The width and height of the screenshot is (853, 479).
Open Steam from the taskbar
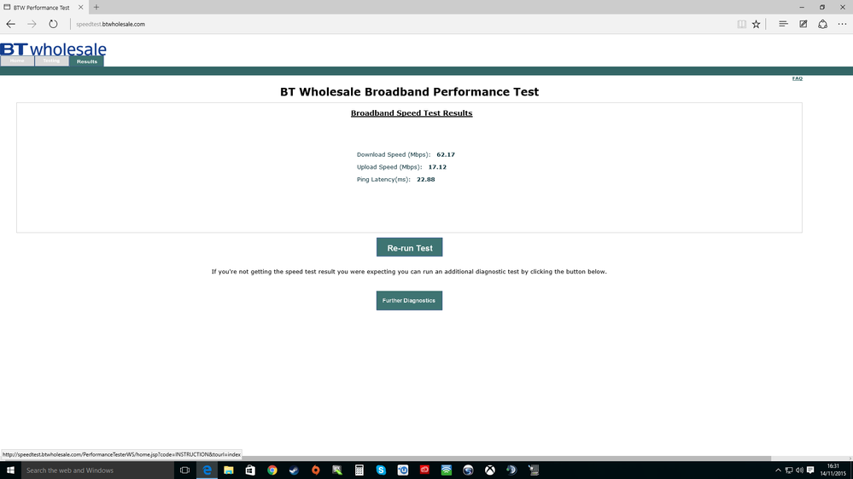(x=294, y=470)
